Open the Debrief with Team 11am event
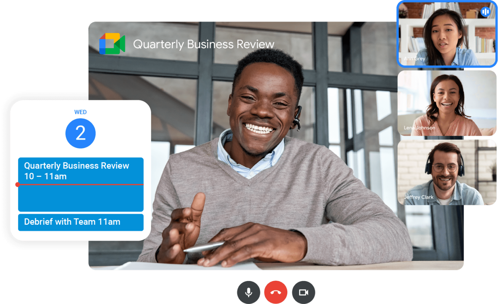Screen dimensions: 498x304 (81, 222)
